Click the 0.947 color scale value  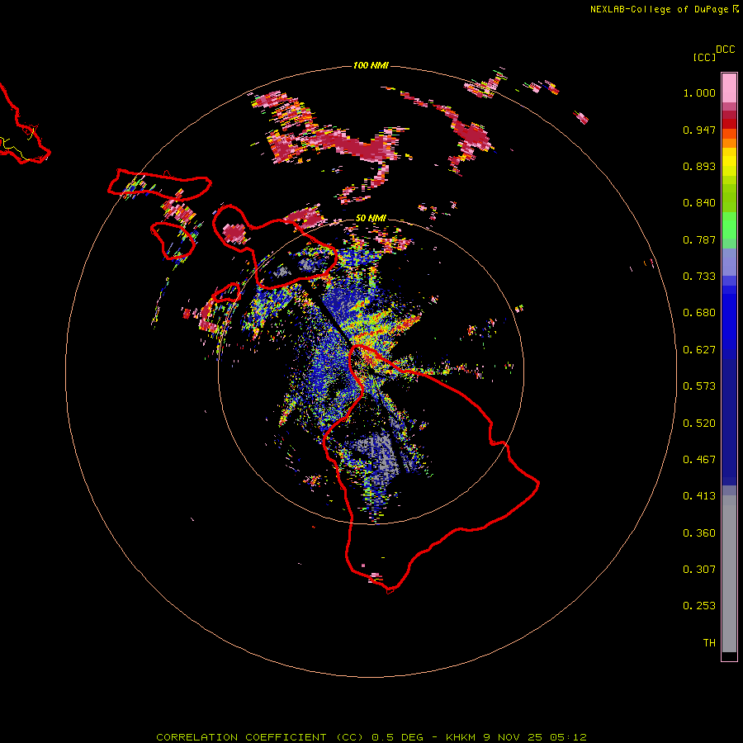tap(699, 130)
